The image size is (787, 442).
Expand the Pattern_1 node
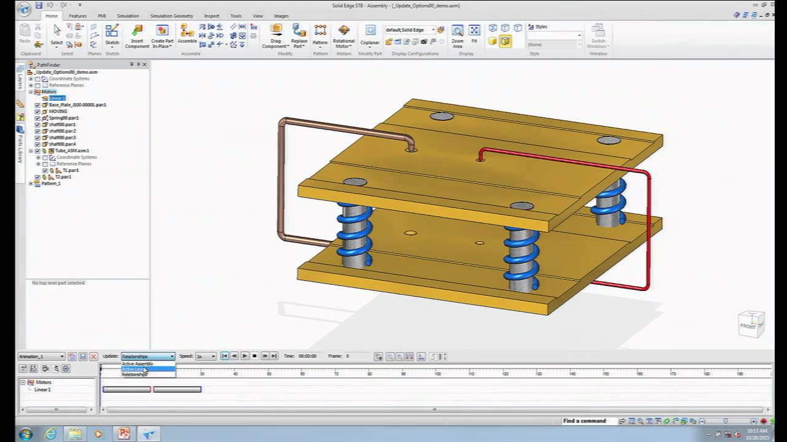[x=31, y=184]
